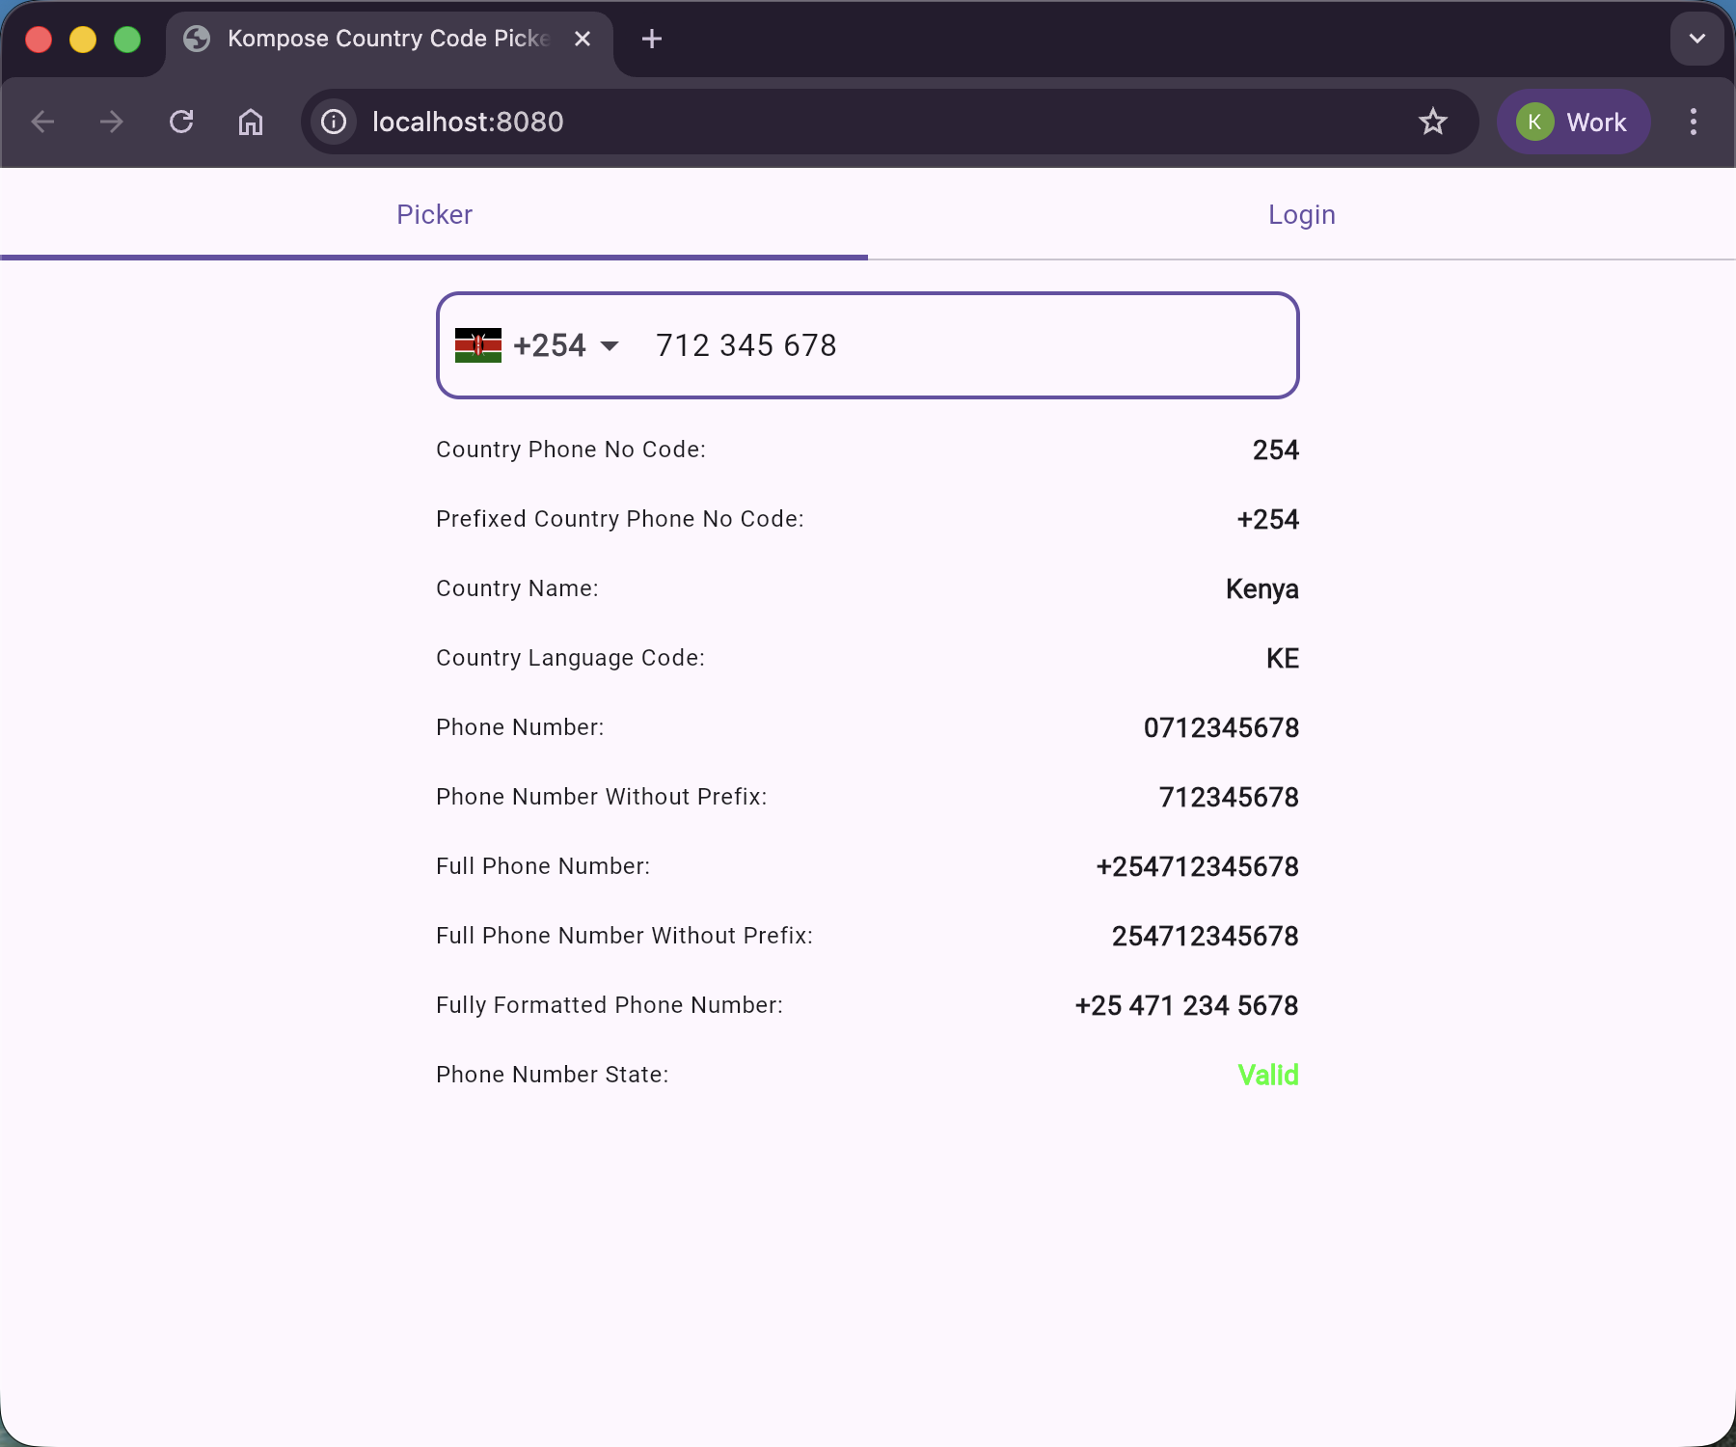The image size is (1736, 1447).
Task: Bookmark this page using the star icon
Action: (x=1433, y=122)
